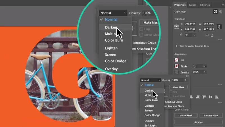Choose Color Burn from blend mode list

click(151, 100)
